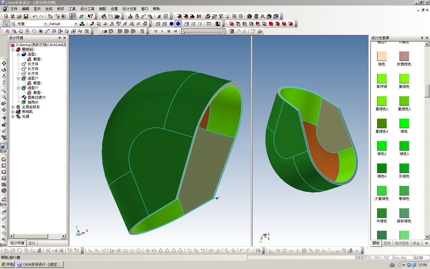Click the animation rewind button
The width and height of the screenshot is (430, 269).
click(x=175, y=31)
